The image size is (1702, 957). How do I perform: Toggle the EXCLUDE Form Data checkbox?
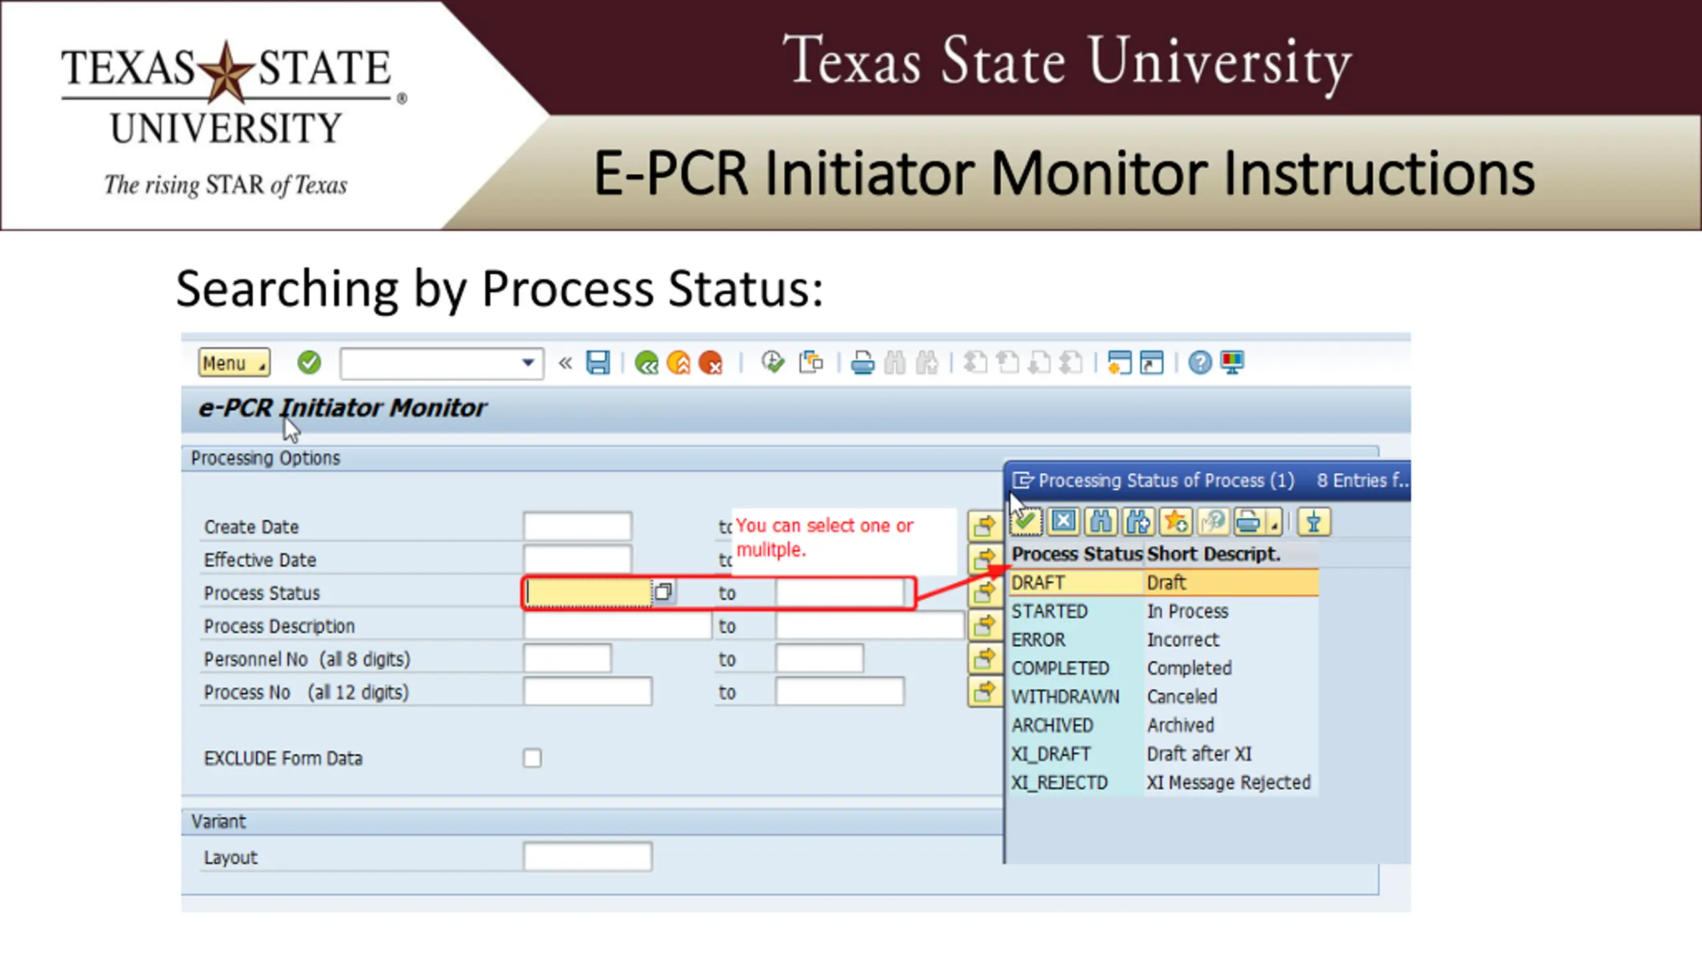(532, 758)
